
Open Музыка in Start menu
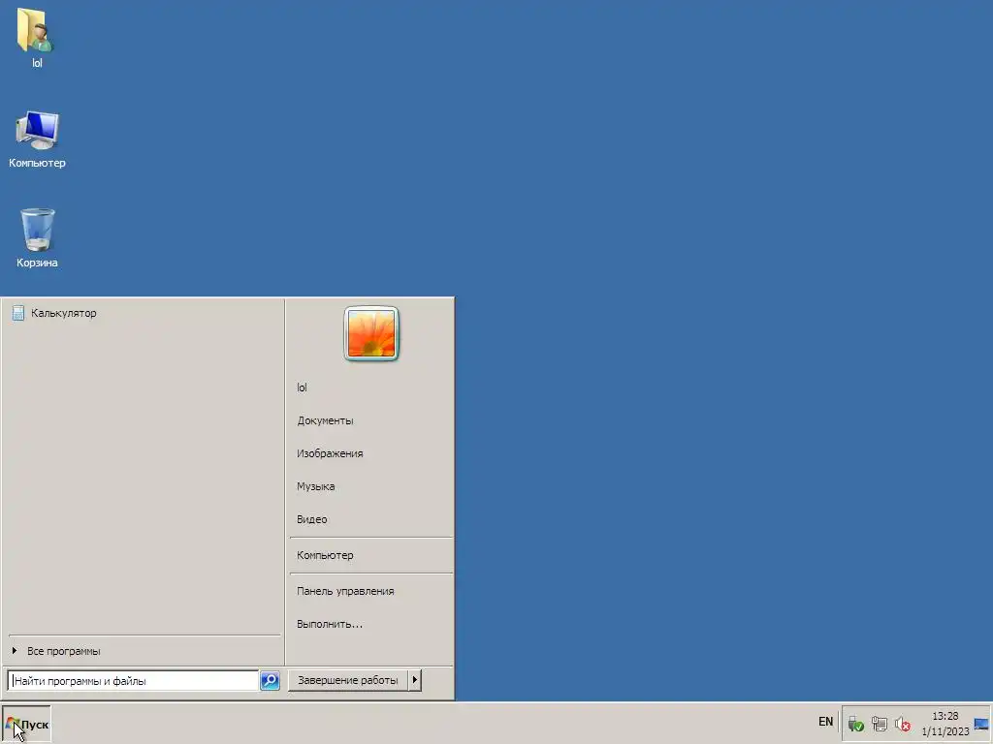[371, 486]
